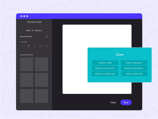Click the Close button
158x119 pixels.
[113, 102]
